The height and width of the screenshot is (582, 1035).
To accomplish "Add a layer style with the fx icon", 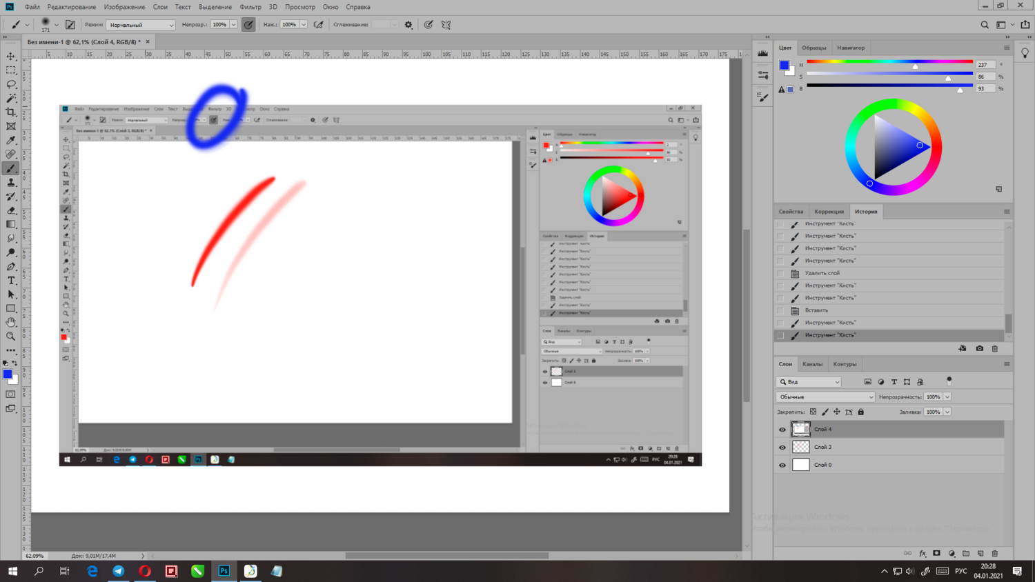I will point(923,553).
